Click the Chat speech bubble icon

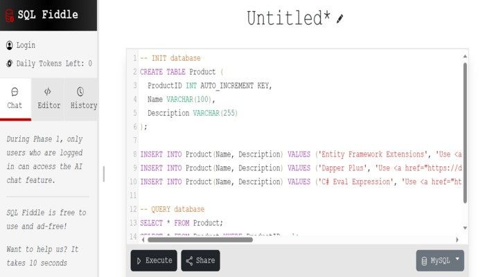coord(15,92)
